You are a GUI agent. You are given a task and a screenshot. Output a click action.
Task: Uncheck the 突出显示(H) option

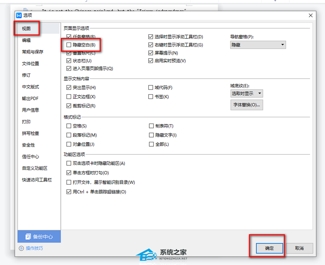point(68,87)
